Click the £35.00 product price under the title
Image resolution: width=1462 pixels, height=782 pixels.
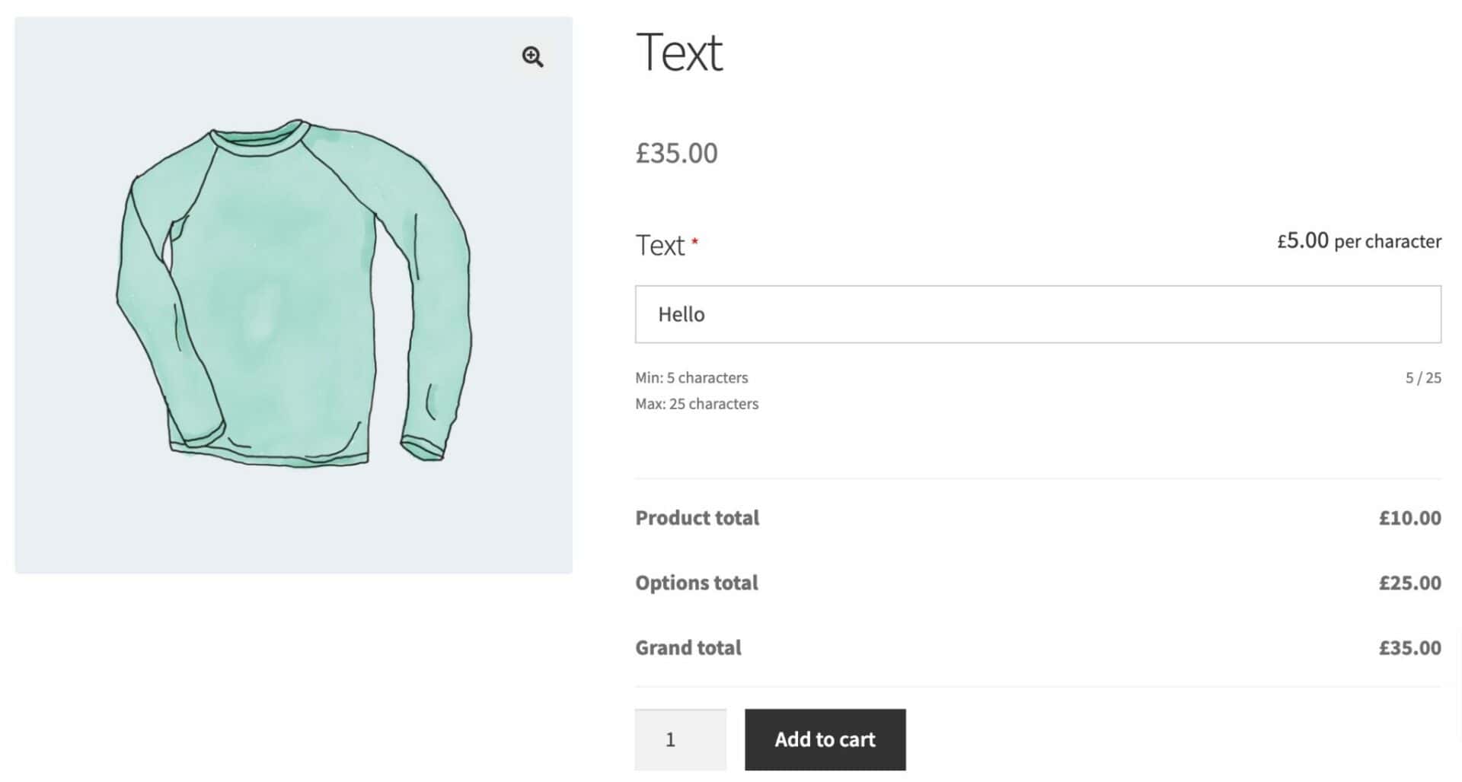[x=676, y=153]
